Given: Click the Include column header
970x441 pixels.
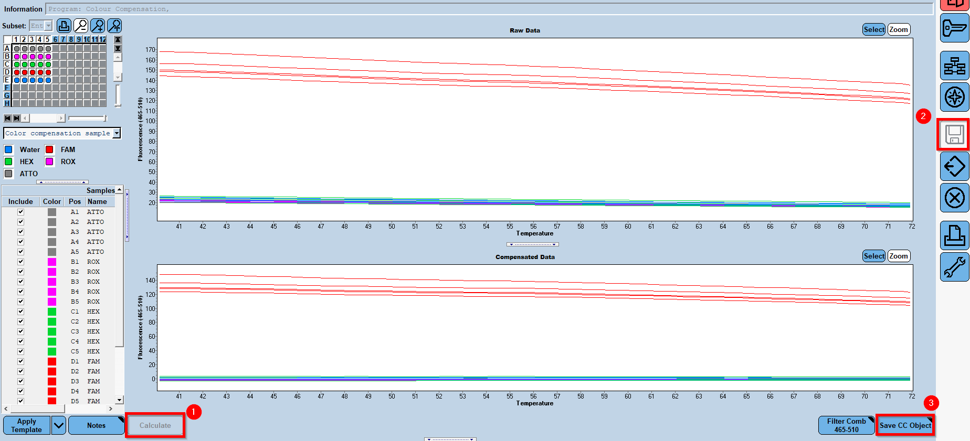Looking at the screenshot, I should [20, 201].
